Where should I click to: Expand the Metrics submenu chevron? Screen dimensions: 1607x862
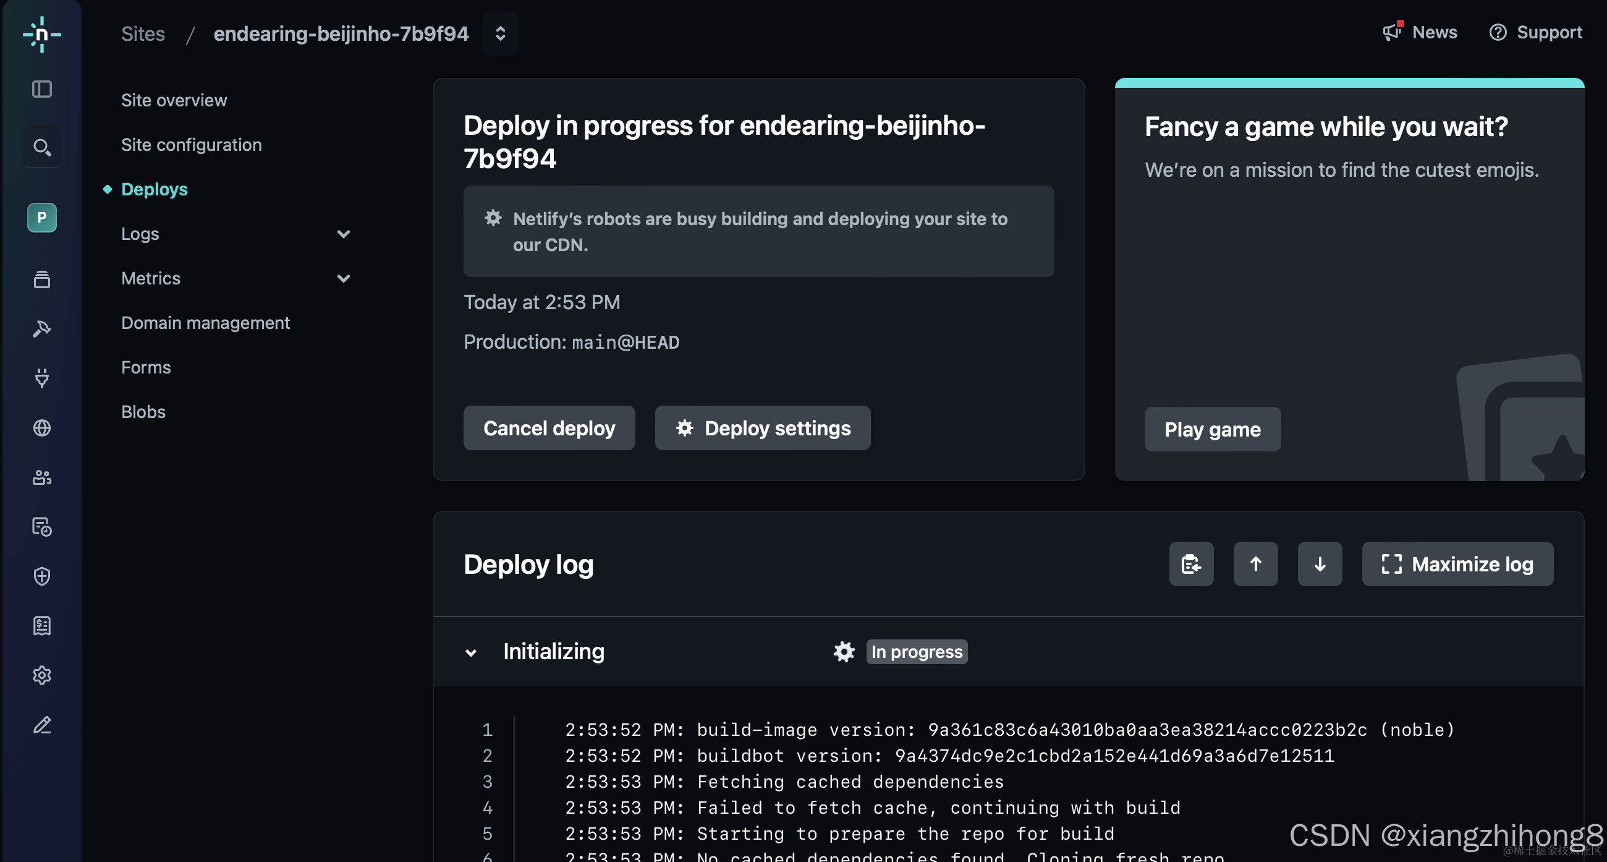(x=343, y=278)
